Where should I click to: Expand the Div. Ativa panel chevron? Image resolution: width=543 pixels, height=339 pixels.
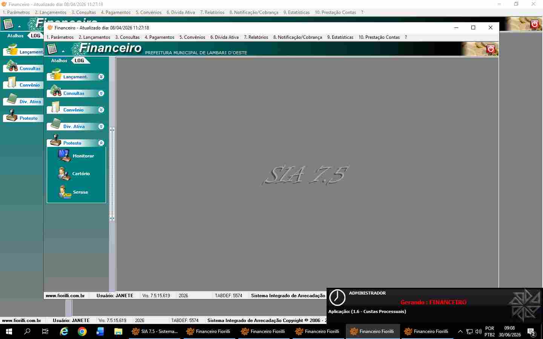click(101, 127)
